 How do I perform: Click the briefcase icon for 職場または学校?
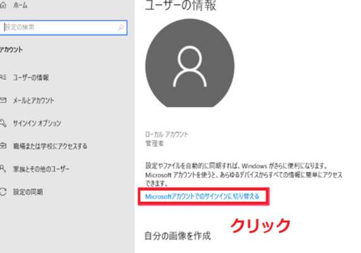[3, 146]
